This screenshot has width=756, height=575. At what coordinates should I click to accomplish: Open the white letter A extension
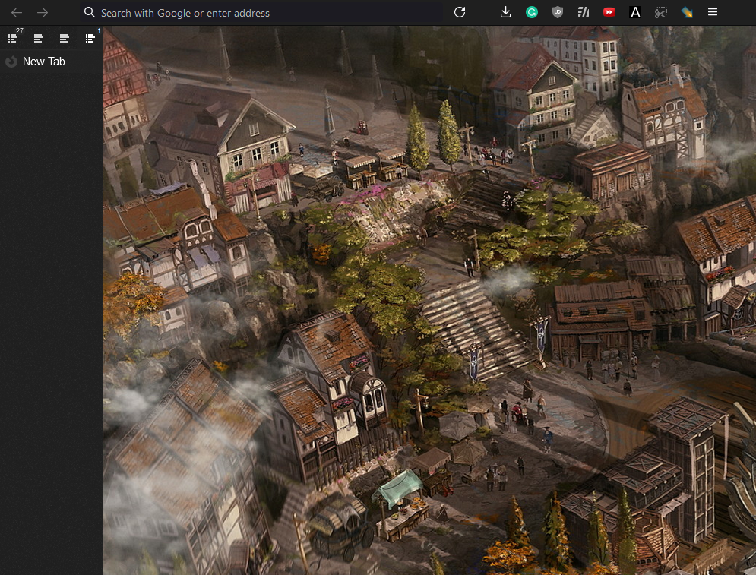click(x=635, y=12)
